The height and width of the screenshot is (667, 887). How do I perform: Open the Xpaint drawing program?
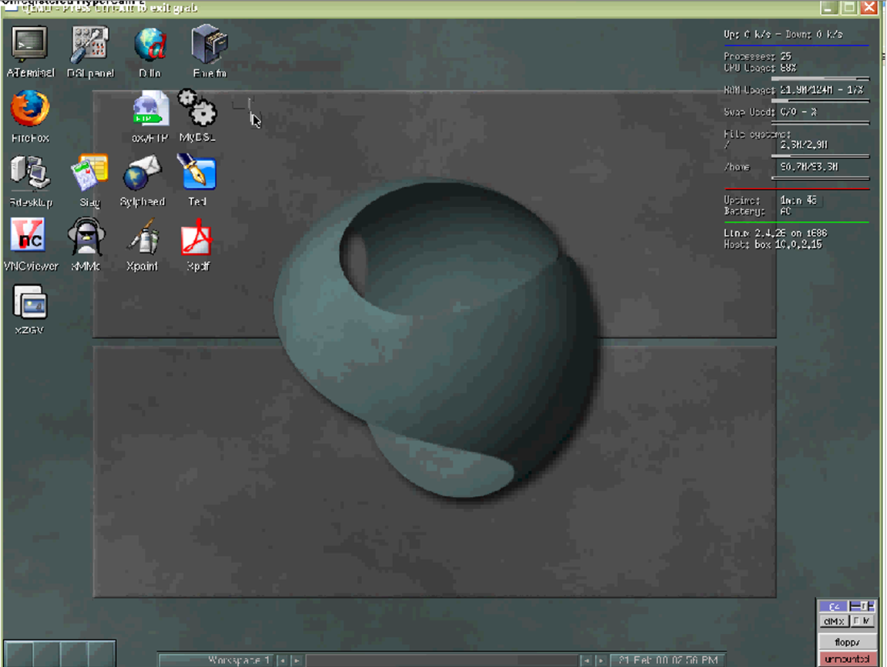(x=143, y=237)
